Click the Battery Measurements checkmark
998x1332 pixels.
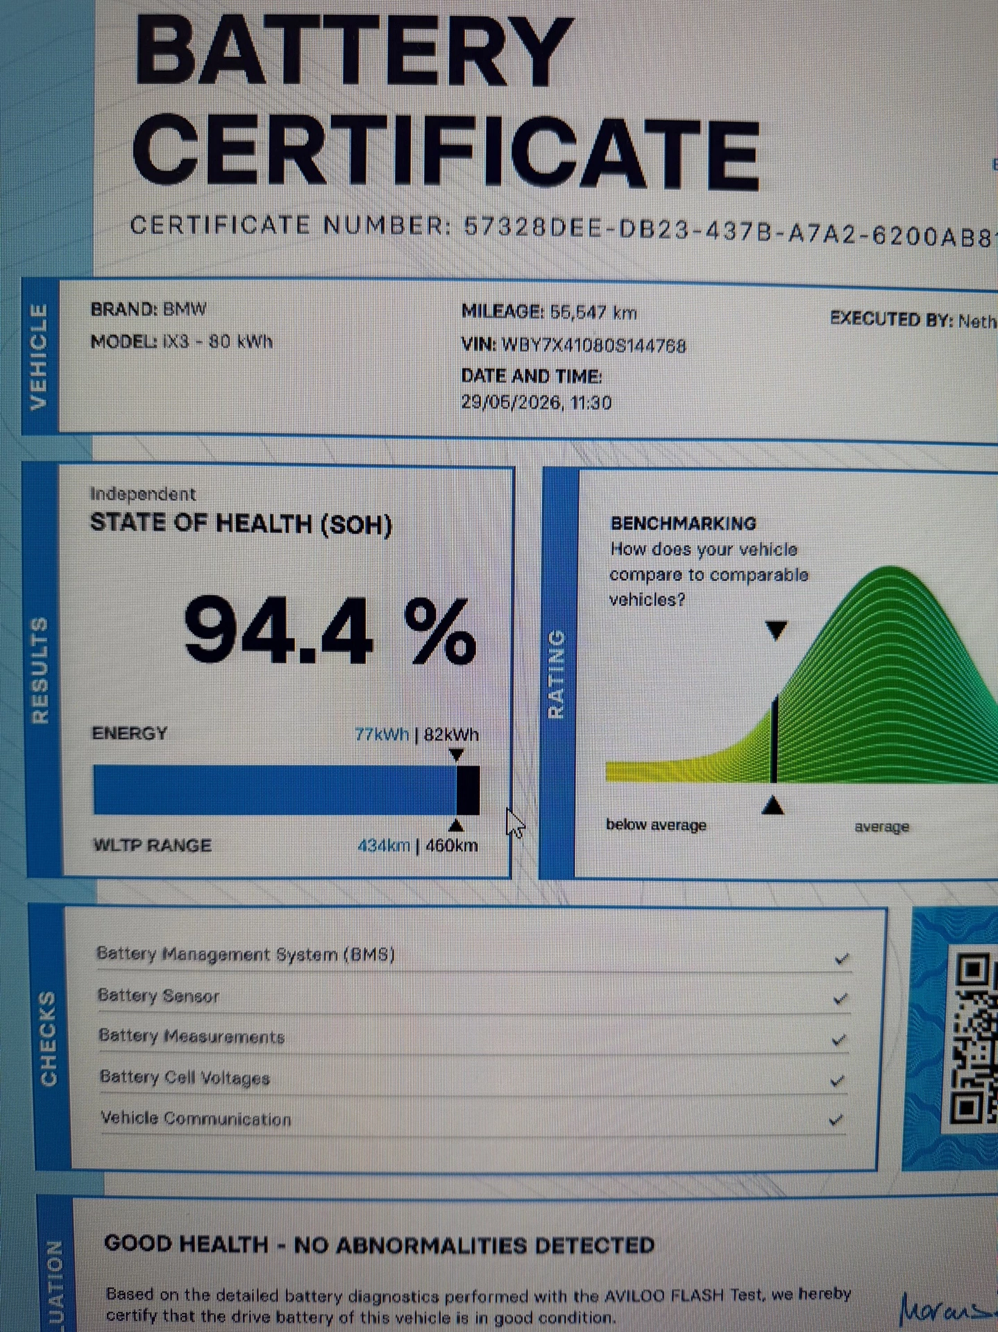click(839, 1040)
